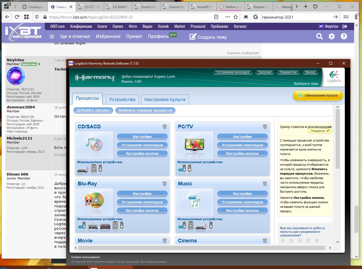Screen dimensions: 362x269
Task: Click the browser reload page icon
Action: (17, 17)
